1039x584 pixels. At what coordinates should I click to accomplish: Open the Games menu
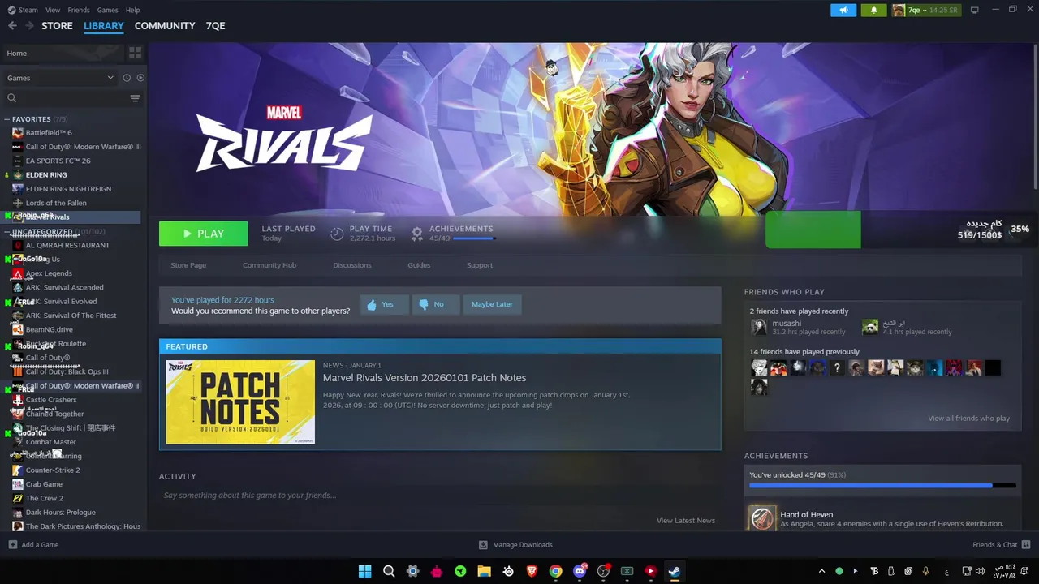coord(107,10)
